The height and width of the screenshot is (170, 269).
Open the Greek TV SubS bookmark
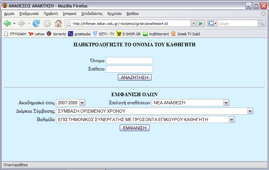tap(185, 34)
